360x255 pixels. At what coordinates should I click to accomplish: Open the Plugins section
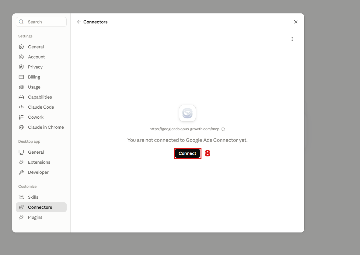point(41,217)
